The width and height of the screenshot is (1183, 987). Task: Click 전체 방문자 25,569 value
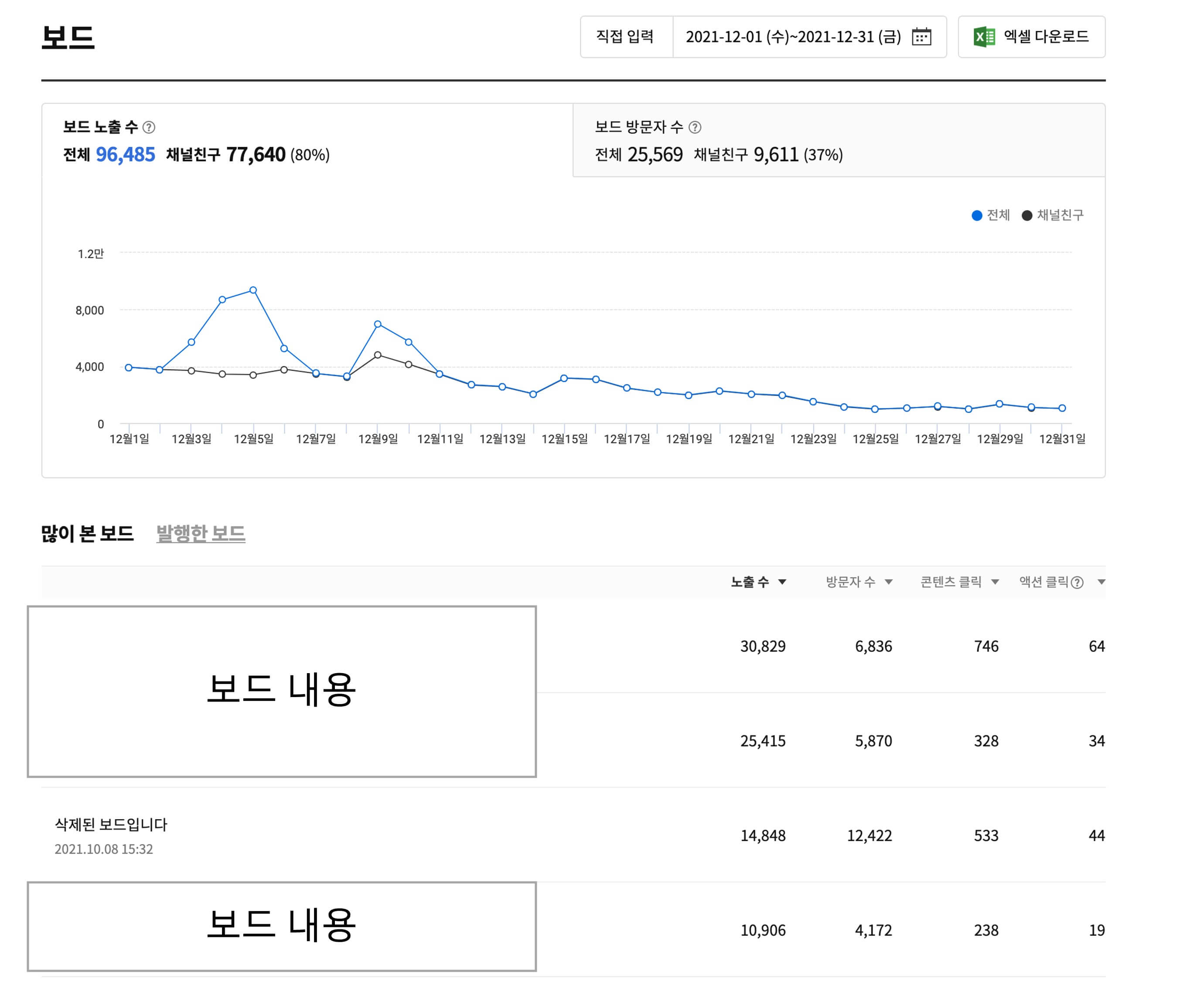655,154
